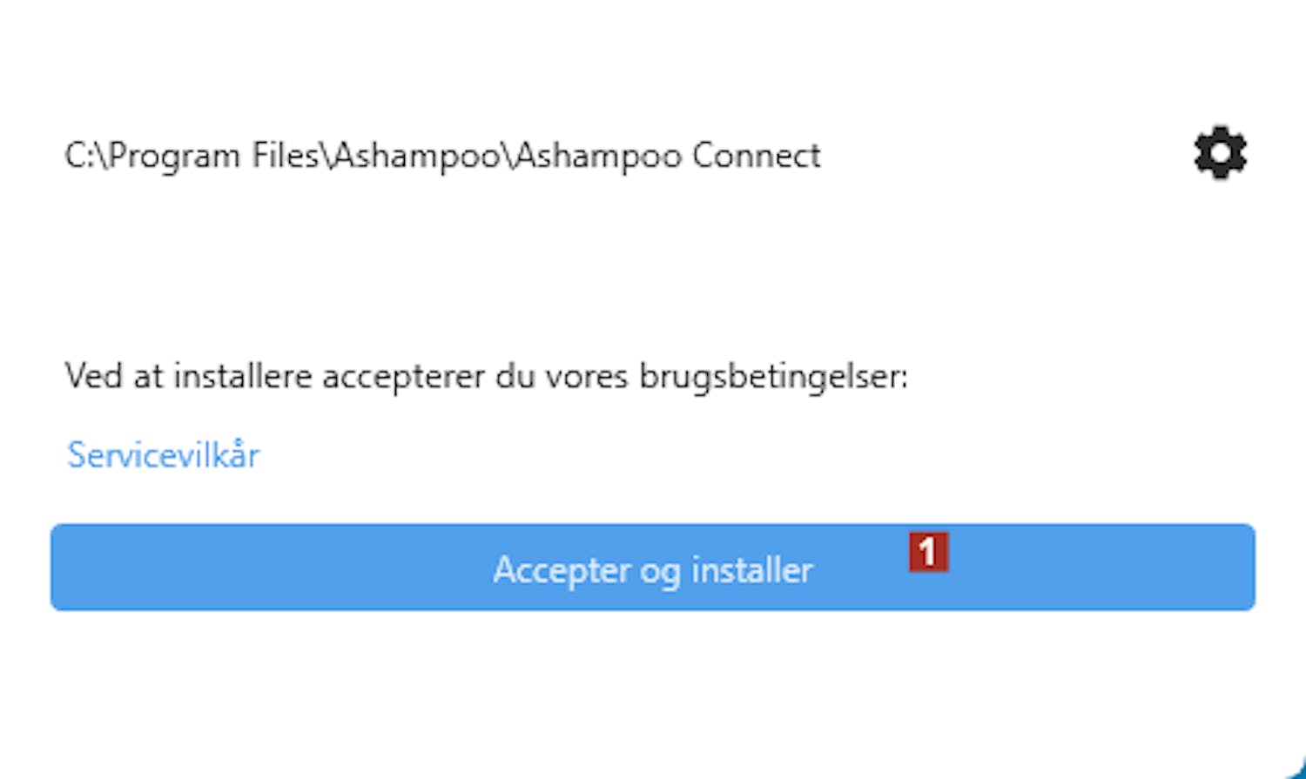Screen dimensions: 1306x779
Task: Click "Ashampoo Connect" at the path end
Action: tap(669, 156)
